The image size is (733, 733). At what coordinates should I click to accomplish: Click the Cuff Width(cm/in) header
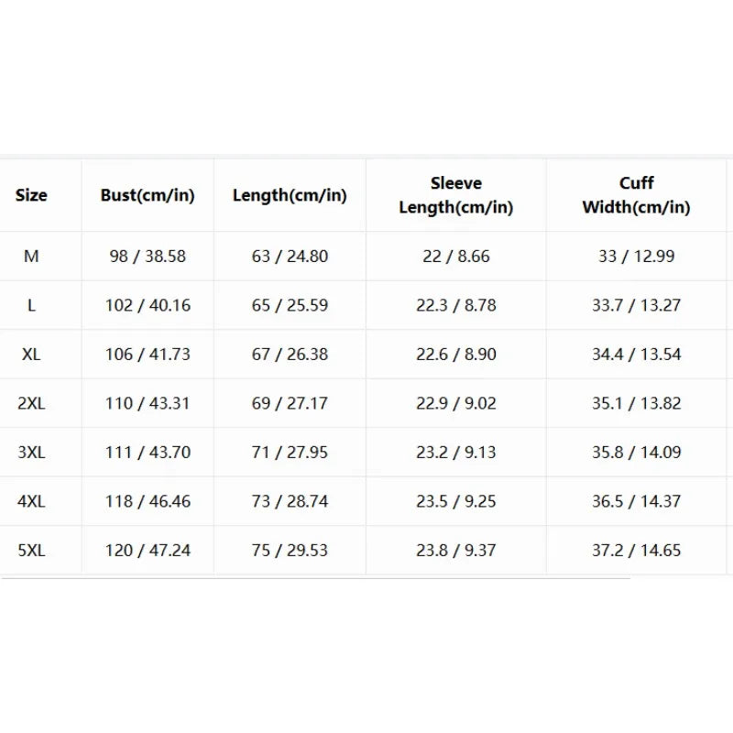[x=636, y=195]
